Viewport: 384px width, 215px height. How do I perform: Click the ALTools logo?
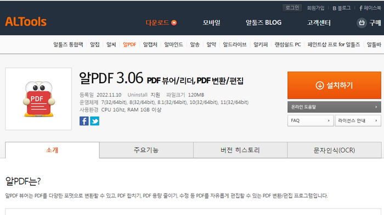tap(26, 22)
